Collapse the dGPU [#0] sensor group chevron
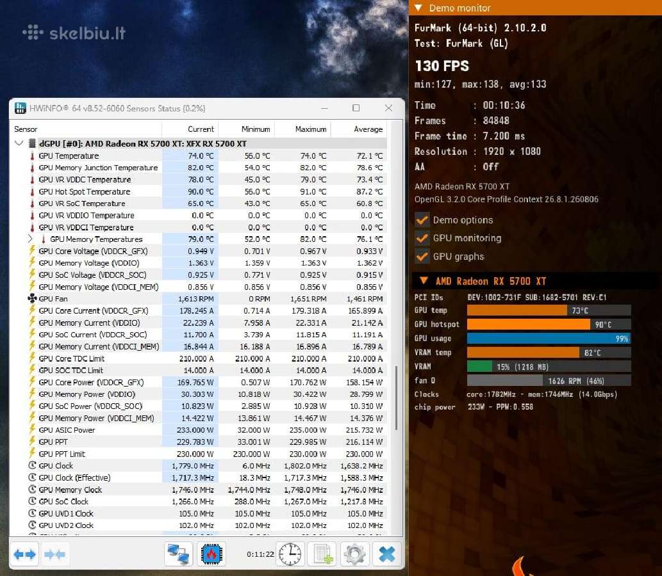This screenshot has width=662, height=576. coord(19,143)
